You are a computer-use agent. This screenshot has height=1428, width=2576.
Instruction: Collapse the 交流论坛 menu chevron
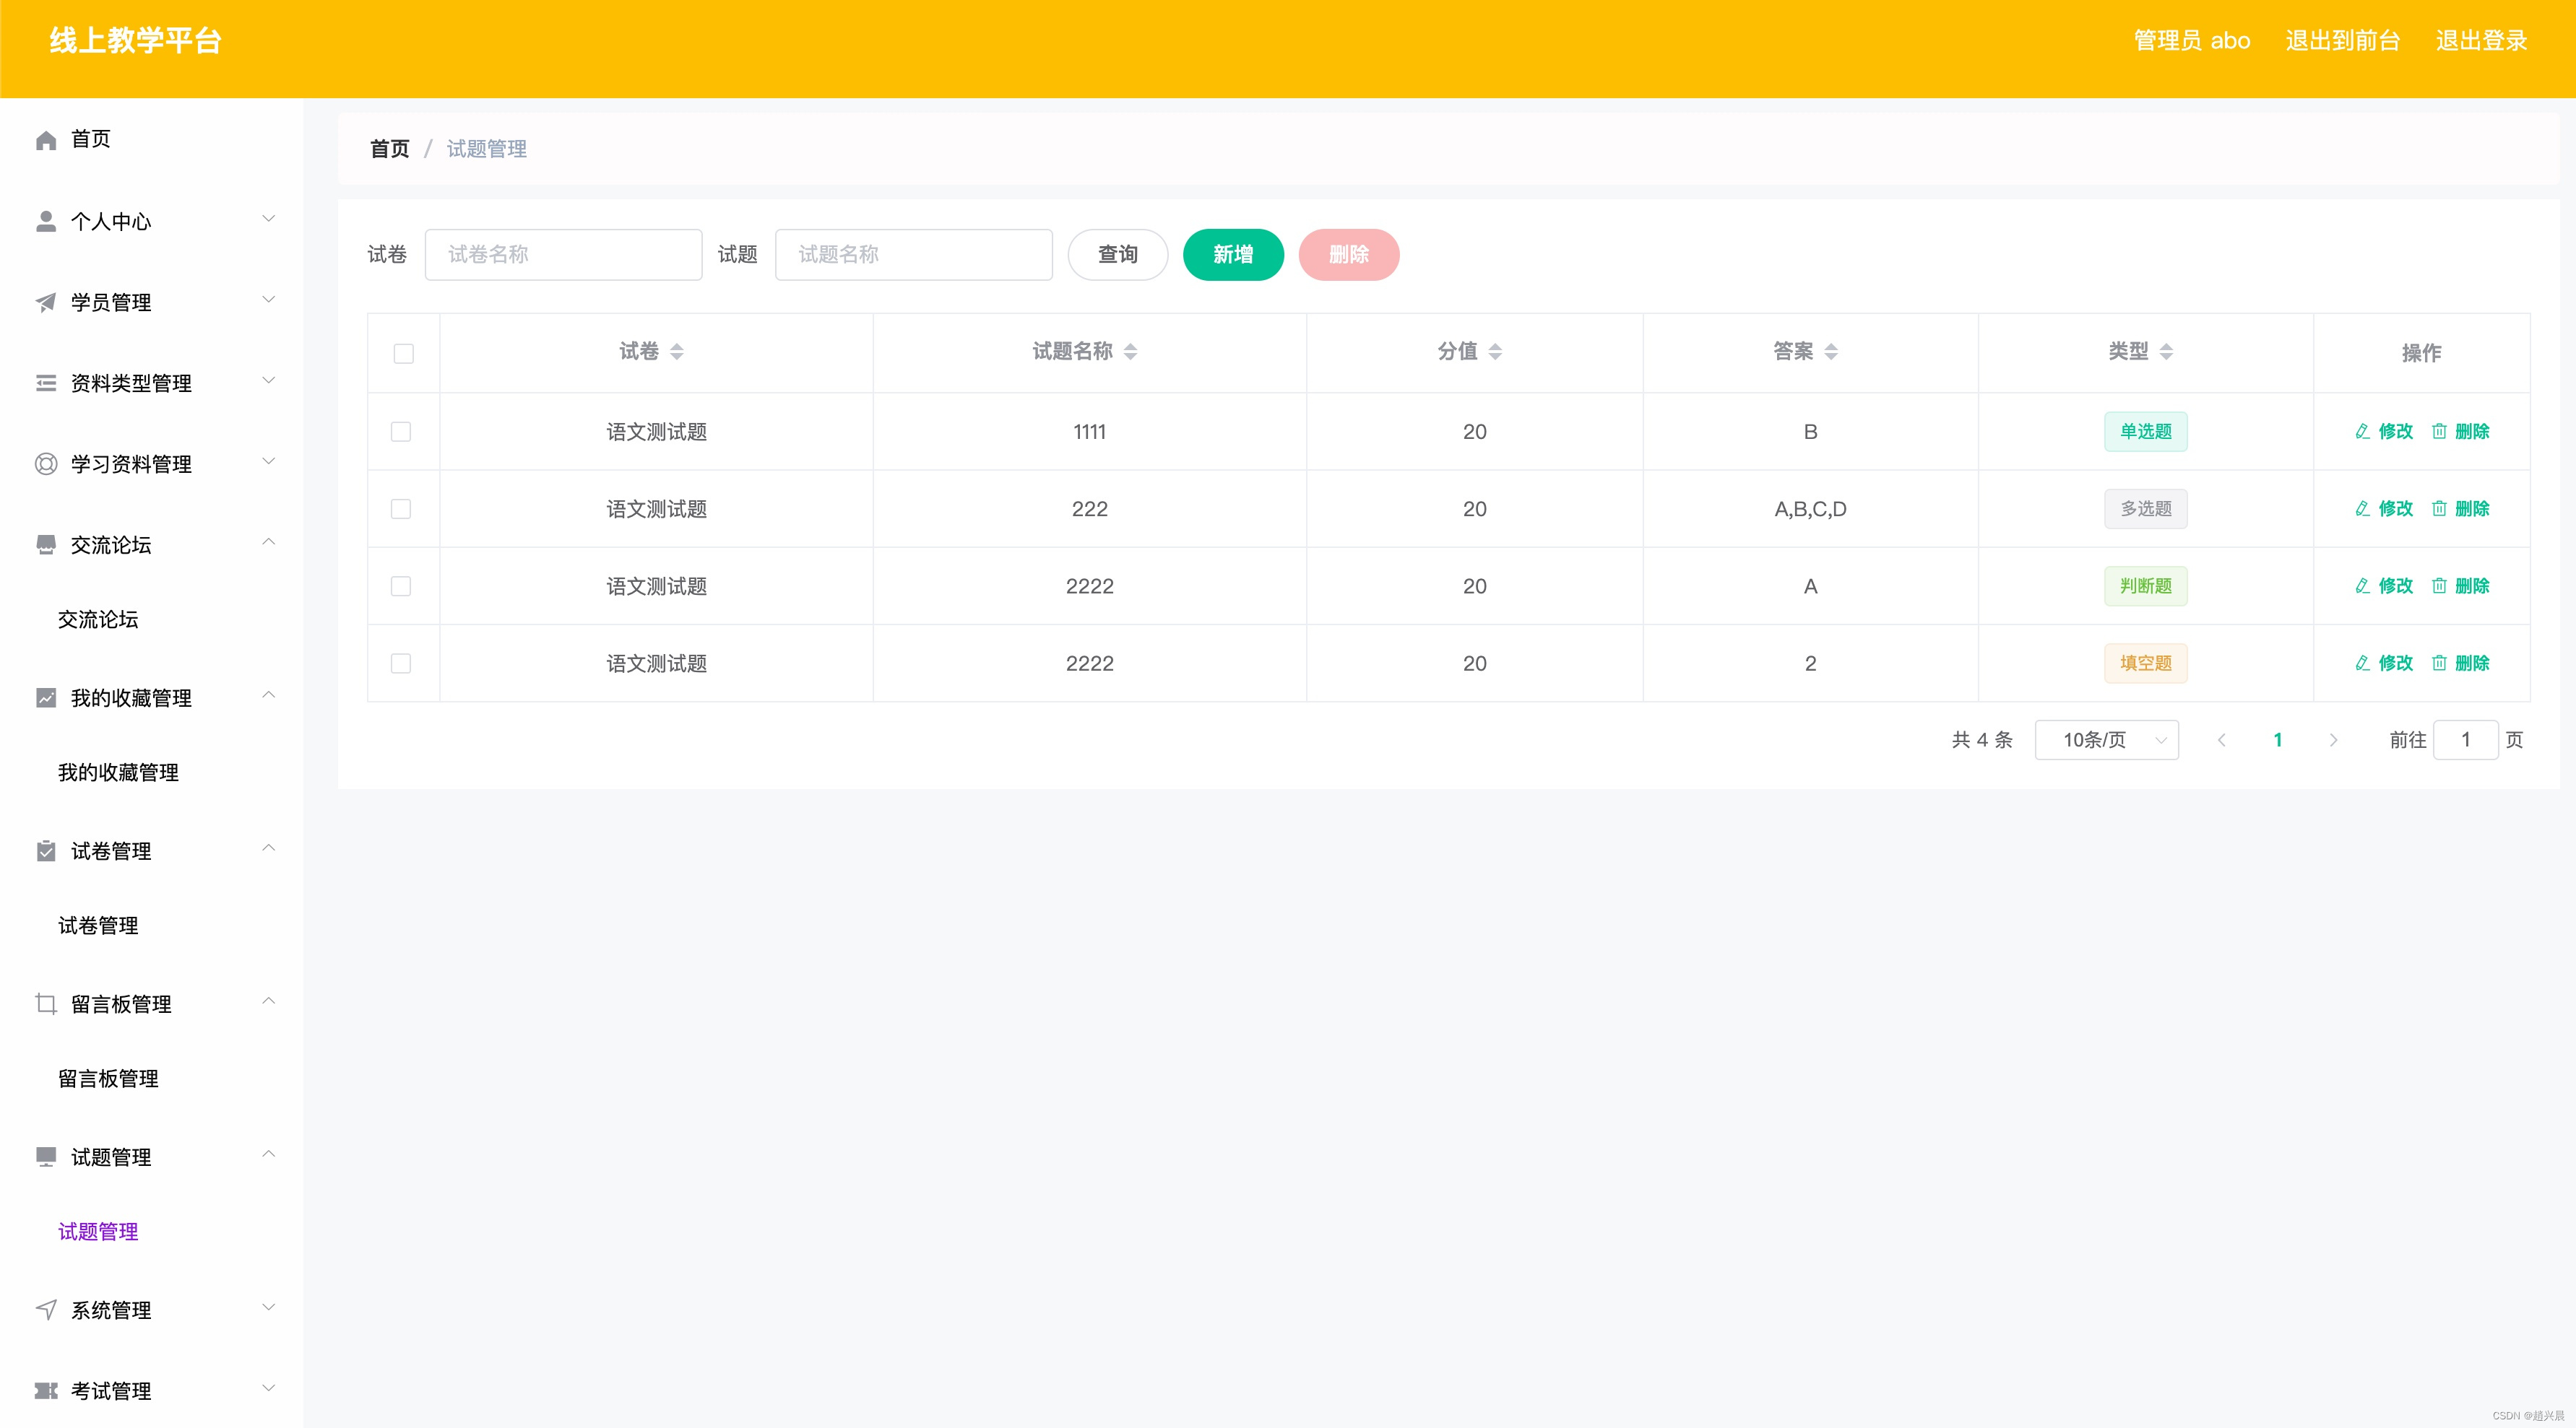[268, 543]
